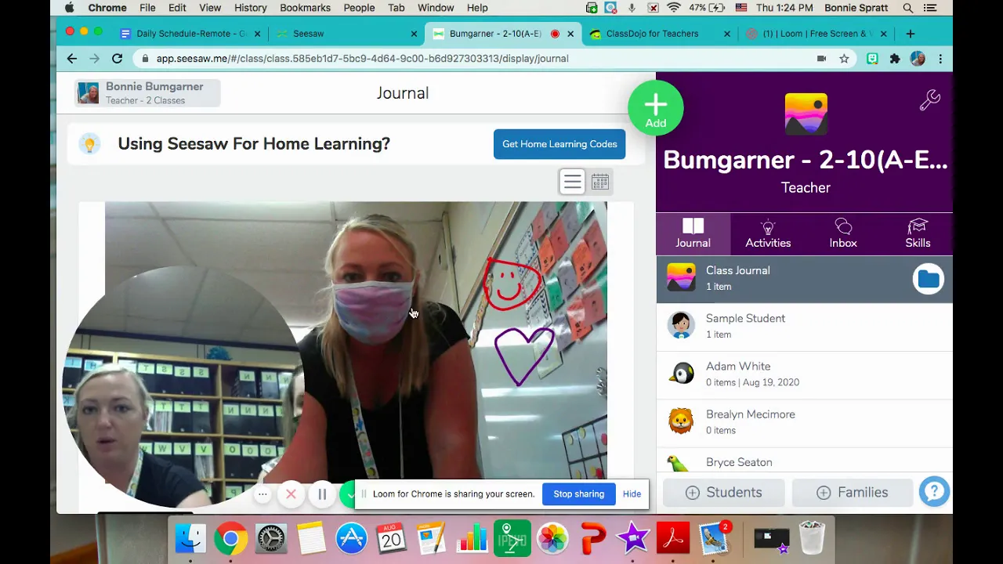This screenshot has width=1003, height=564.
Task: Switch to the Loom browser tab
Action: click(815, 34)
